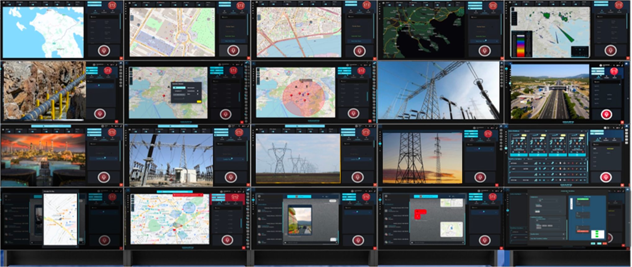Toggle the first switch in the toolbar above the roundabout map
This screenshot has width=632, height=267.
pyautogui.click(x=135, y=5)
